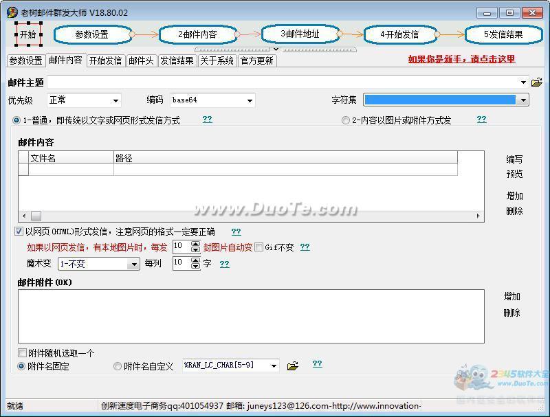Screen dimensions: 550x417
Task: Collapse the step panel with the chevron splitter
Action: 276,49
